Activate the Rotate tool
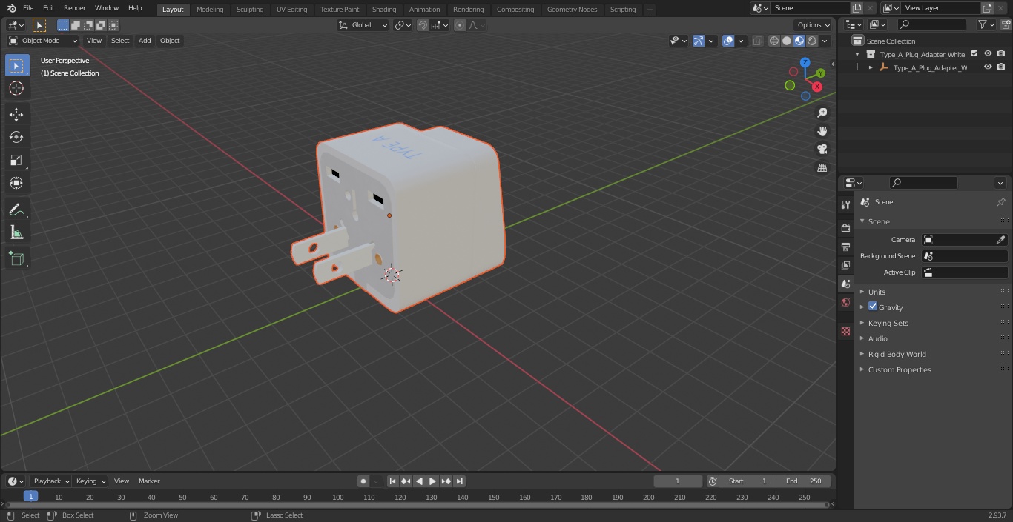The width and height of the screenshot is (1013, 522). [16, 137]
